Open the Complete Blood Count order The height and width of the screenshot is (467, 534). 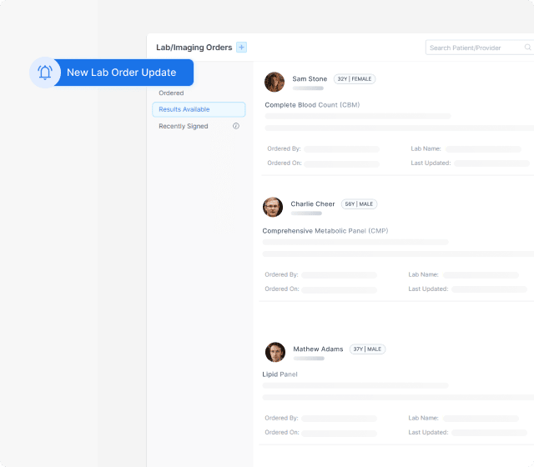(x=312, y=105)
